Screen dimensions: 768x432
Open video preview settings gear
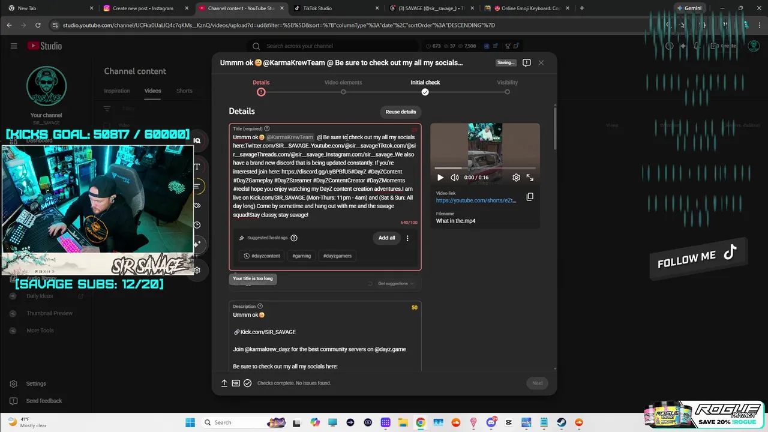516,178
